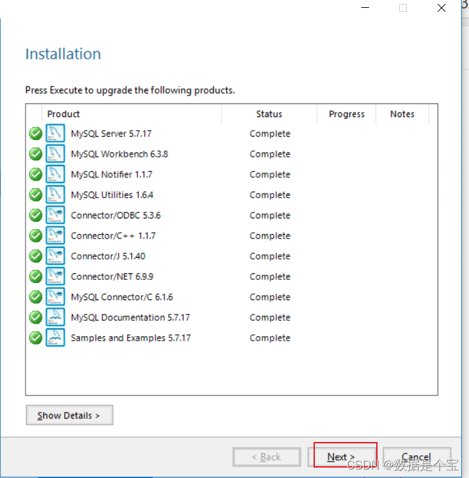Select the Connector/J 5.1.40 row text

(x=108, y=256)
